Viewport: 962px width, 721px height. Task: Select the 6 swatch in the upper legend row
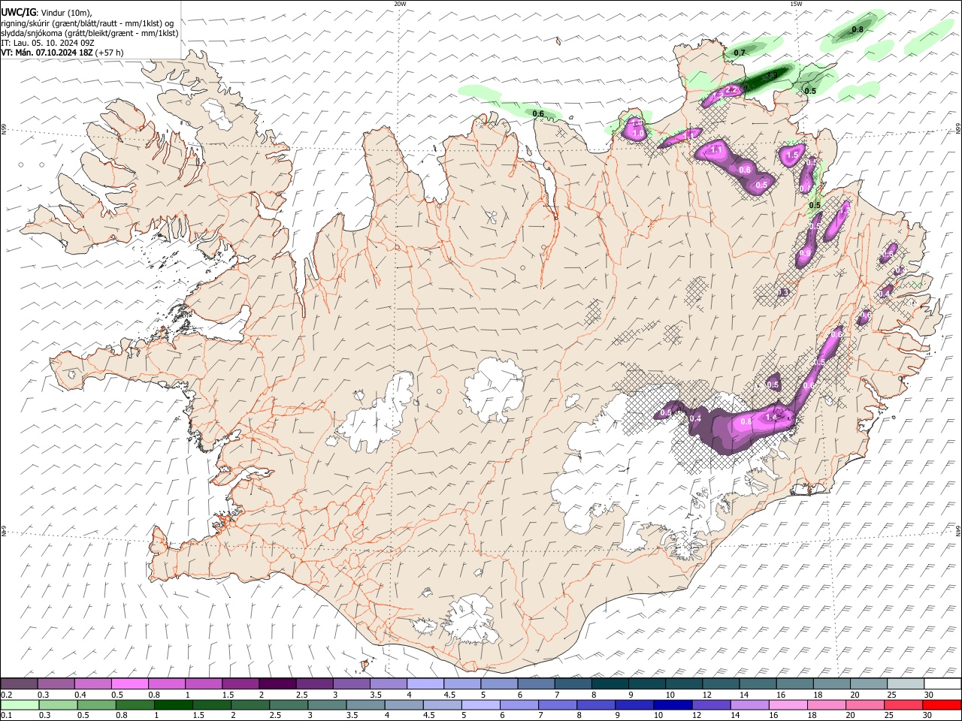(x=535, y=683)
